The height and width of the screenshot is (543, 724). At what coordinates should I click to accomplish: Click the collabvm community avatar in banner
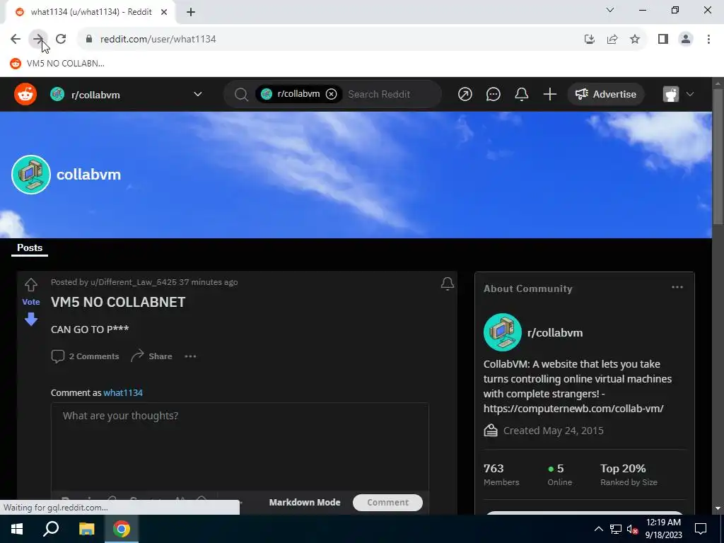click(x=31, y=175)
